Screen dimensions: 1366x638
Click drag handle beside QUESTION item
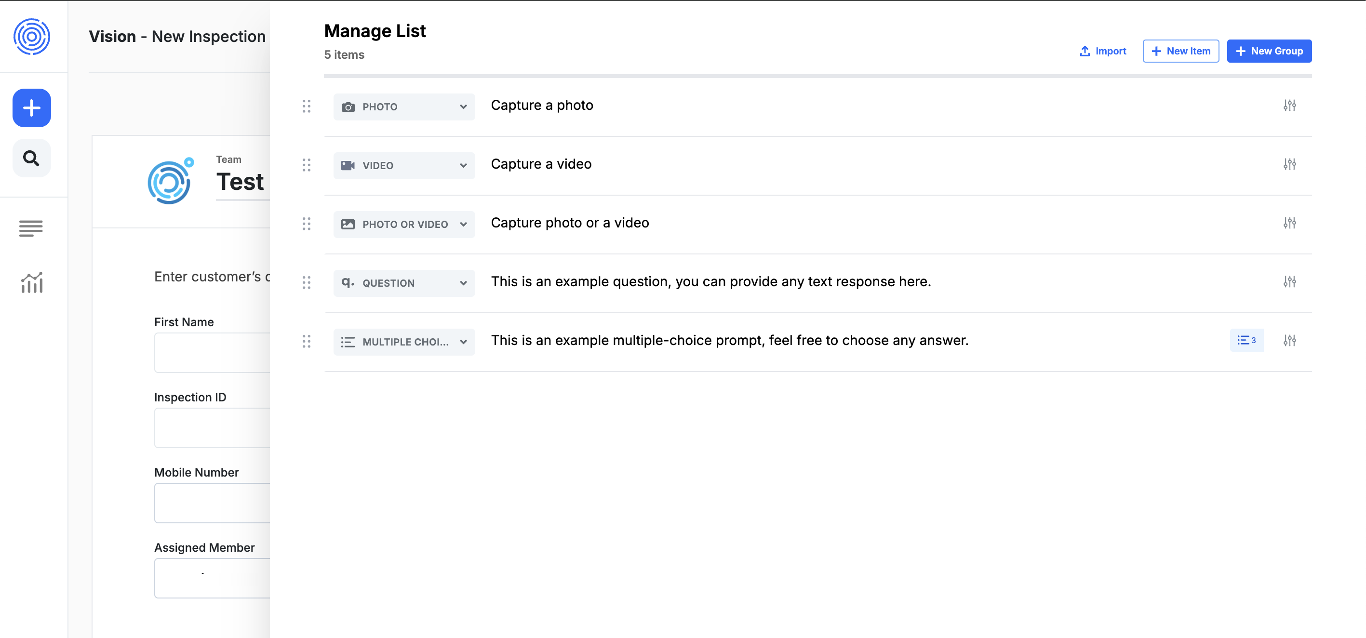point(307,283)
